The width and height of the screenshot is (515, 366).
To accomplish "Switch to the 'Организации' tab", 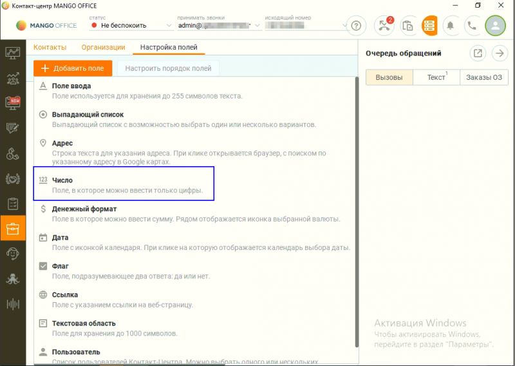I will (x=103, y=47).
